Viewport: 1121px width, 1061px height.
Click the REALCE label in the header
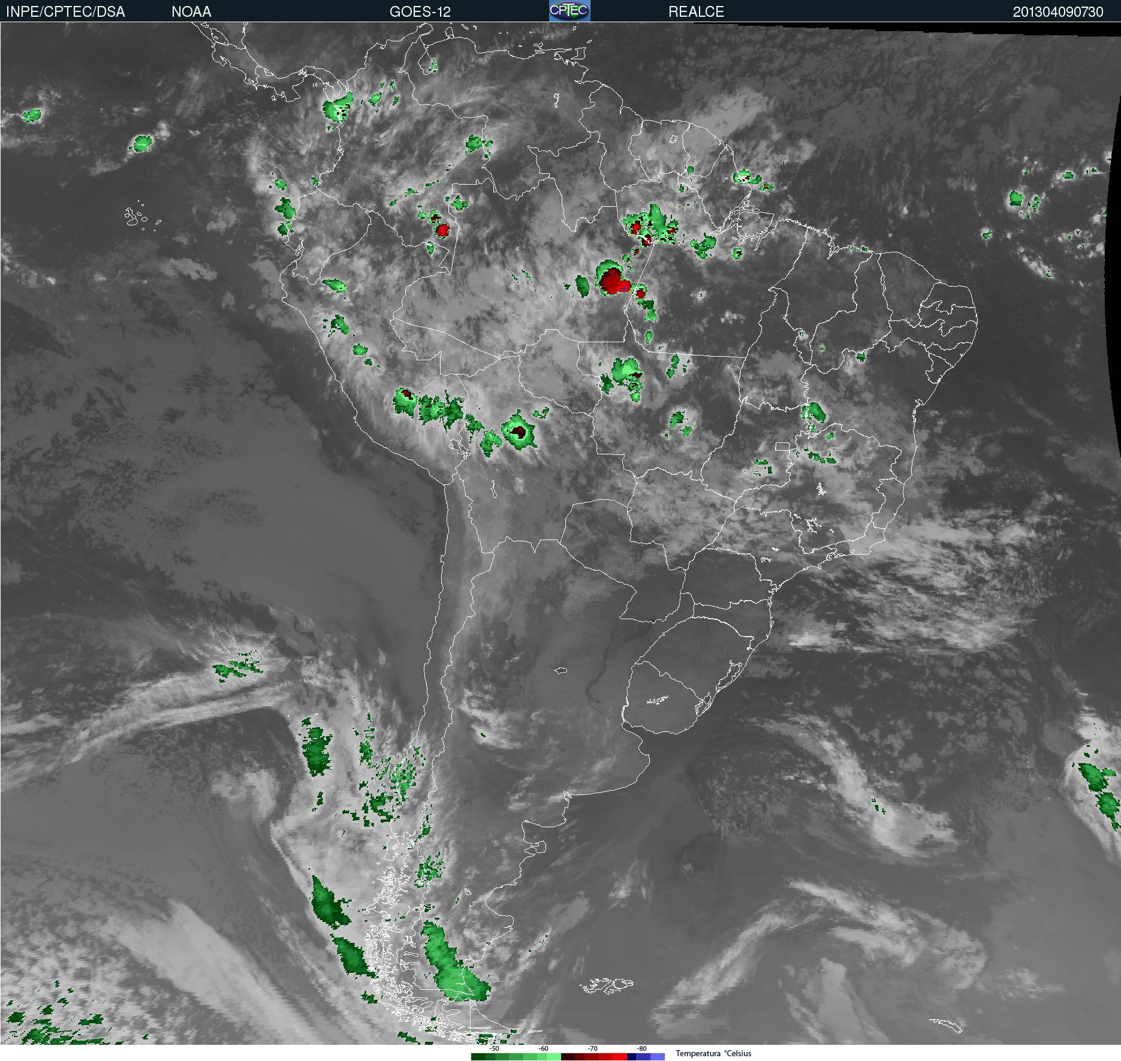696,12
